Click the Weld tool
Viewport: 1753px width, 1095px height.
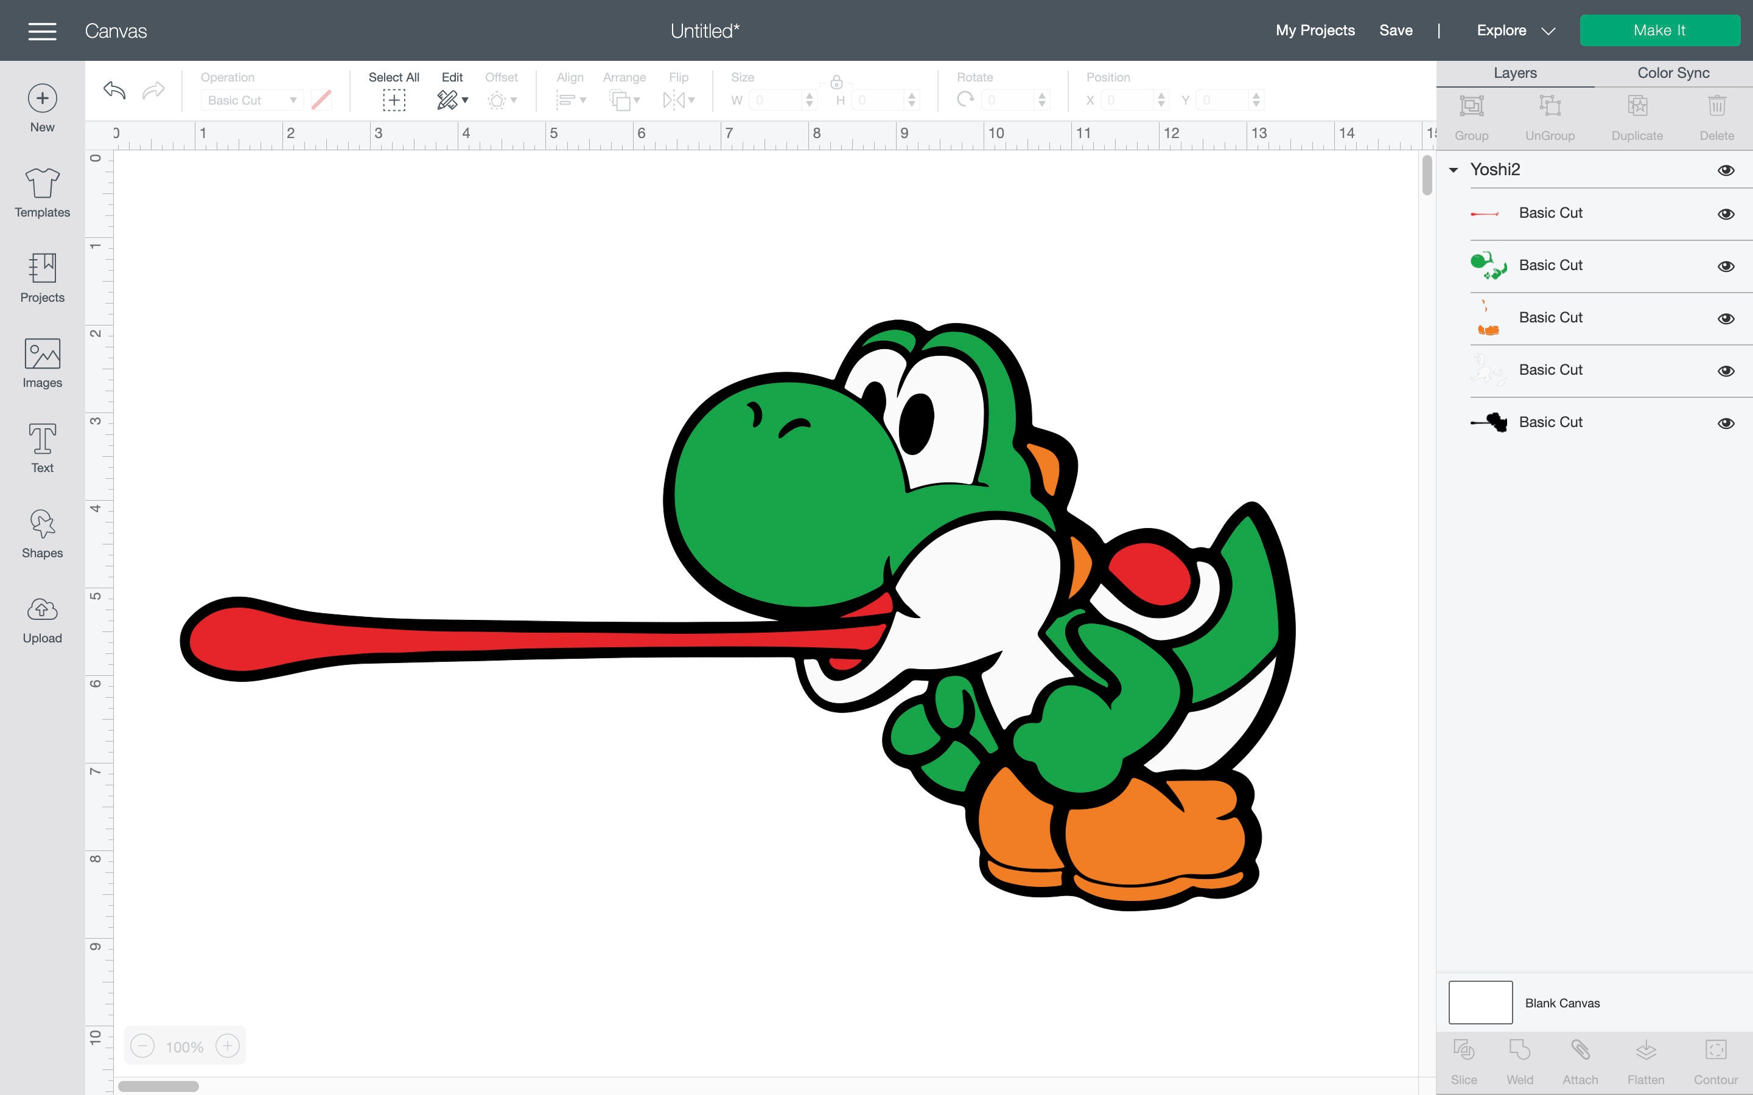point(1520,1062)
